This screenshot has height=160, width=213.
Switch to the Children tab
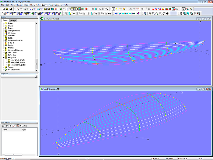click(13, 21)
